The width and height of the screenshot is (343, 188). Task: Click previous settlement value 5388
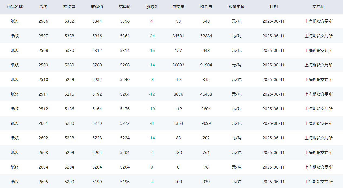click(x=69, y=36)
